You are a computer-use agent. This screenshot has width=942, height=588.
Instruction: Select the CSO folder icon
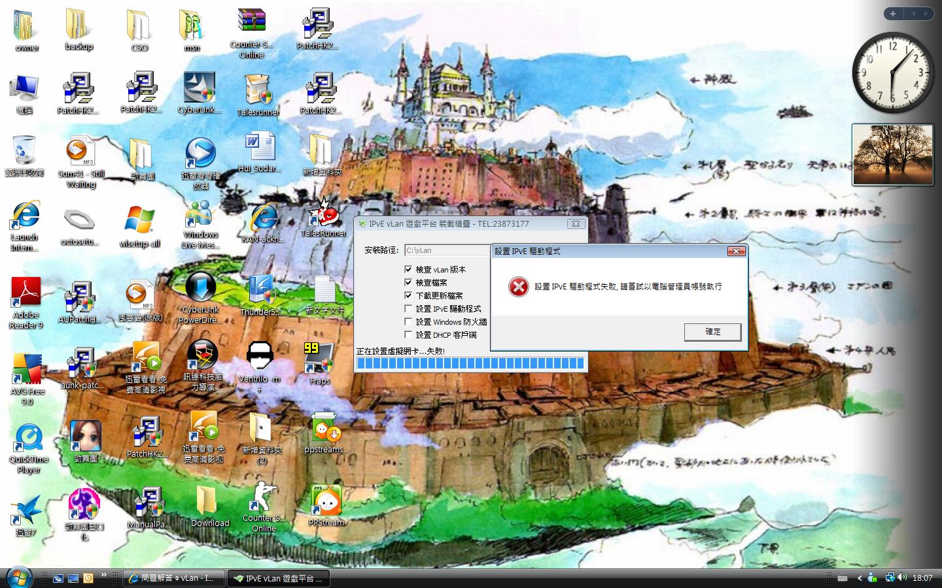(139, 30)
